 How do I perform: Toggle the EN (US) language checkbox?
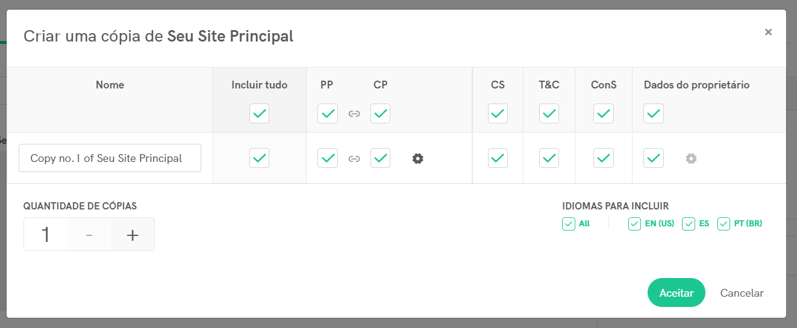tap(634, 224)
